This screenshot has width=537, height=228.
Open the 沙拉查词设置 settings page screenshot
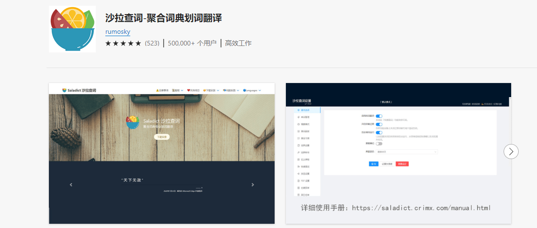[x=398, y=153]
